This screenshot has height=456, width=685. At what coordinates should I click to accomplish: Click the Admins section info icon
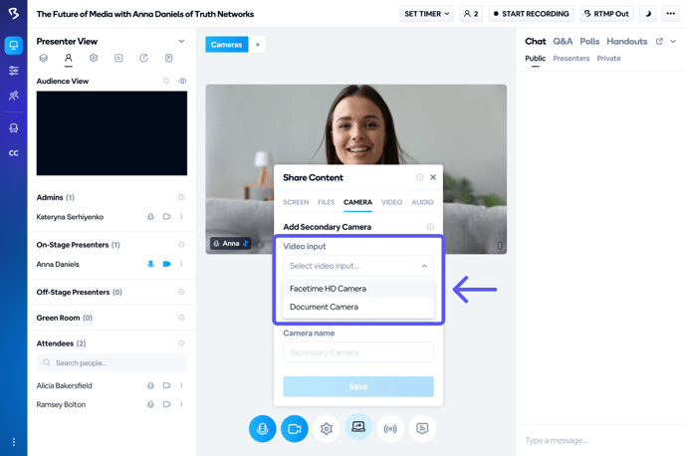pyautogui.click(x=181, y=197)
